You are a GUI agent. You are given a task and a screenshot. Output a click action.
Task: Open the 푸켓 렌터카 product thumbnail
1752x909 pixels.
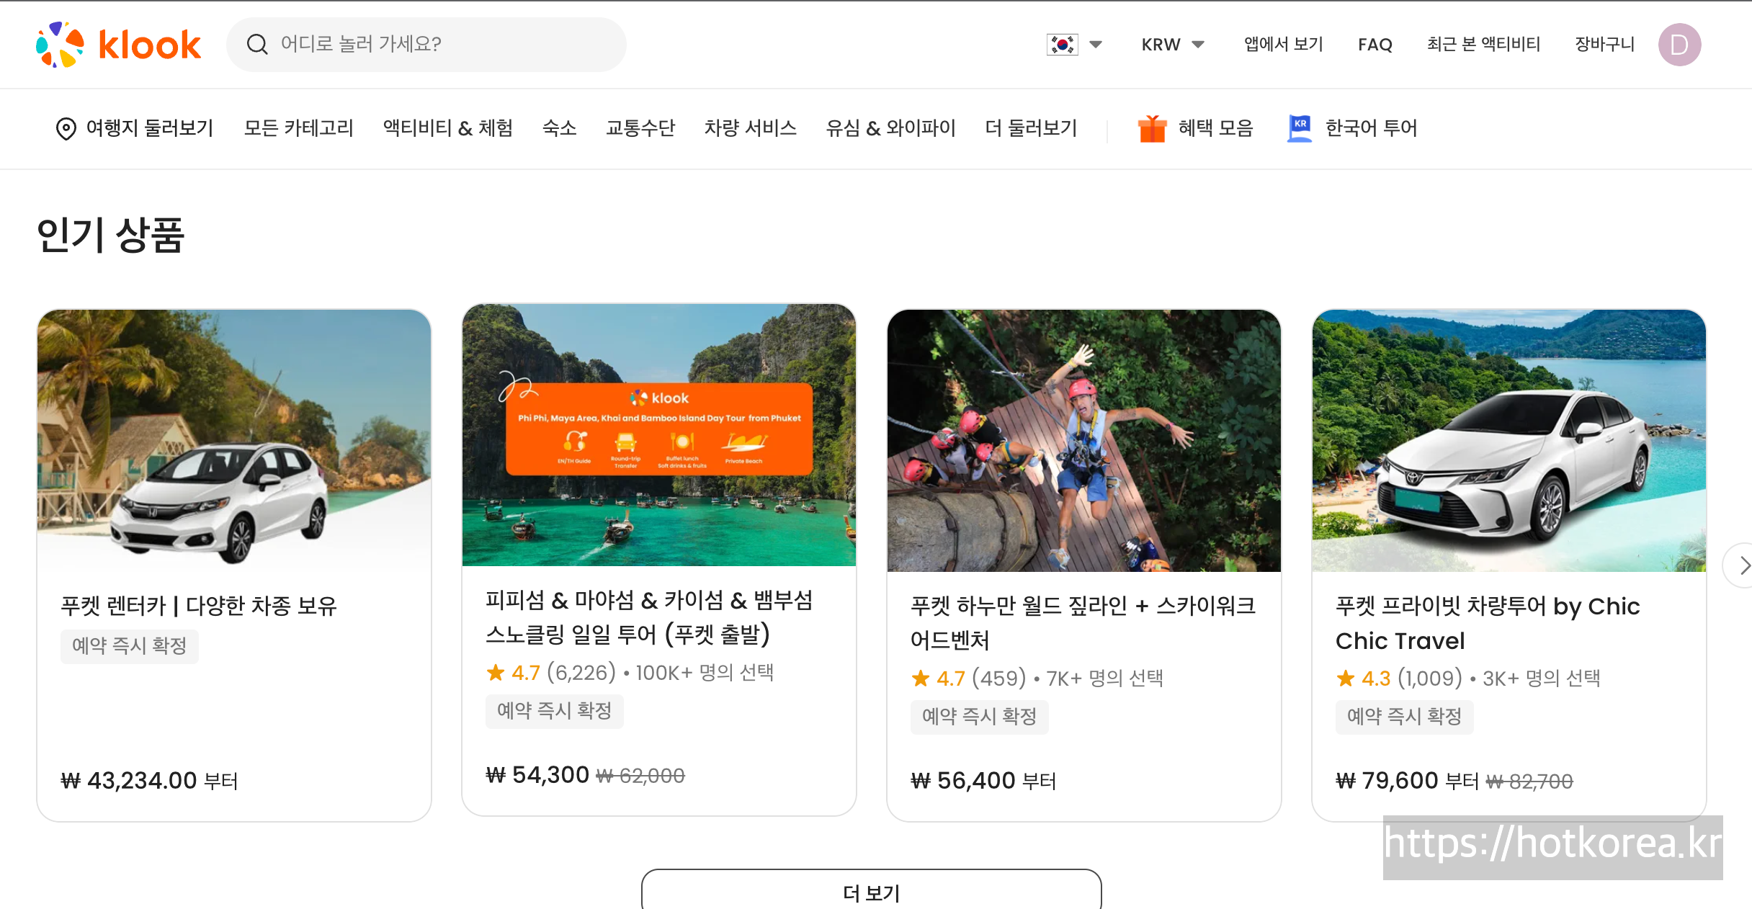point(234,439)
